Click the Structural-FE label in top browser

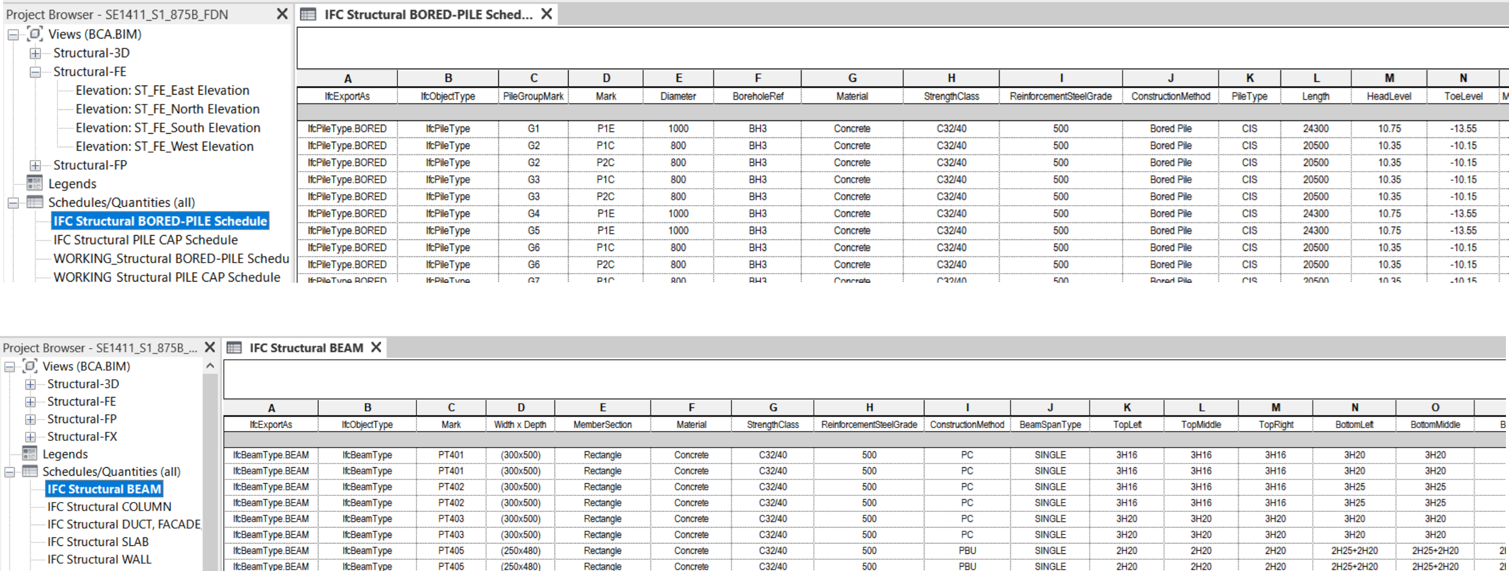pyautogui.click(x=90, y=71)
